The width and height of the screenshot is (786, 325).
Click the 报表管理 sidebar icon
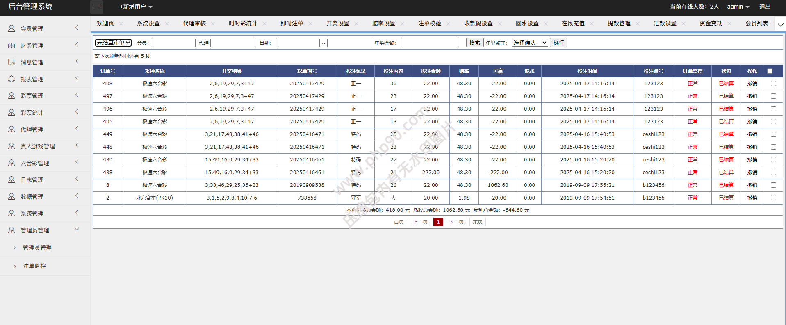click(x=11, y=79)
